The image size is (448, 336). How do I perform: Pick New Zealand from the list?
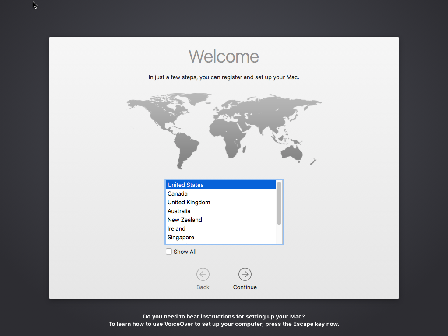click(x=185, y=220)
